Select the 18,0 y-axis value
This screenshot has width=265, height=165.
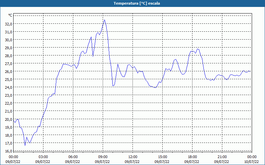(9, 135)
